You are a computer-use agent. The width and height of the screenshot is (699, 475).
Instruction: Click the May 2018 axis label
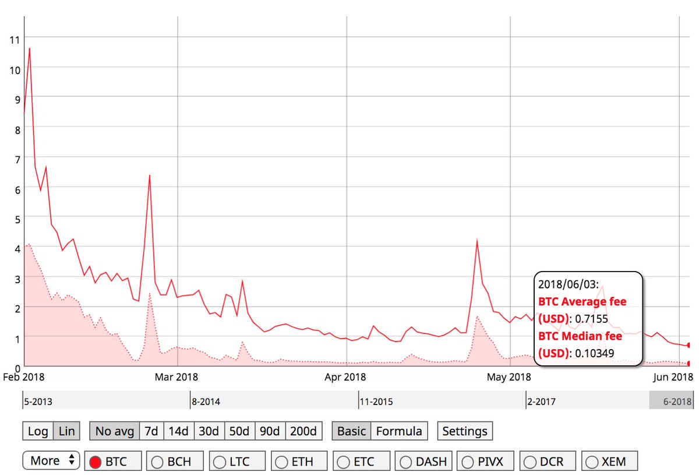tap(510, 377)
